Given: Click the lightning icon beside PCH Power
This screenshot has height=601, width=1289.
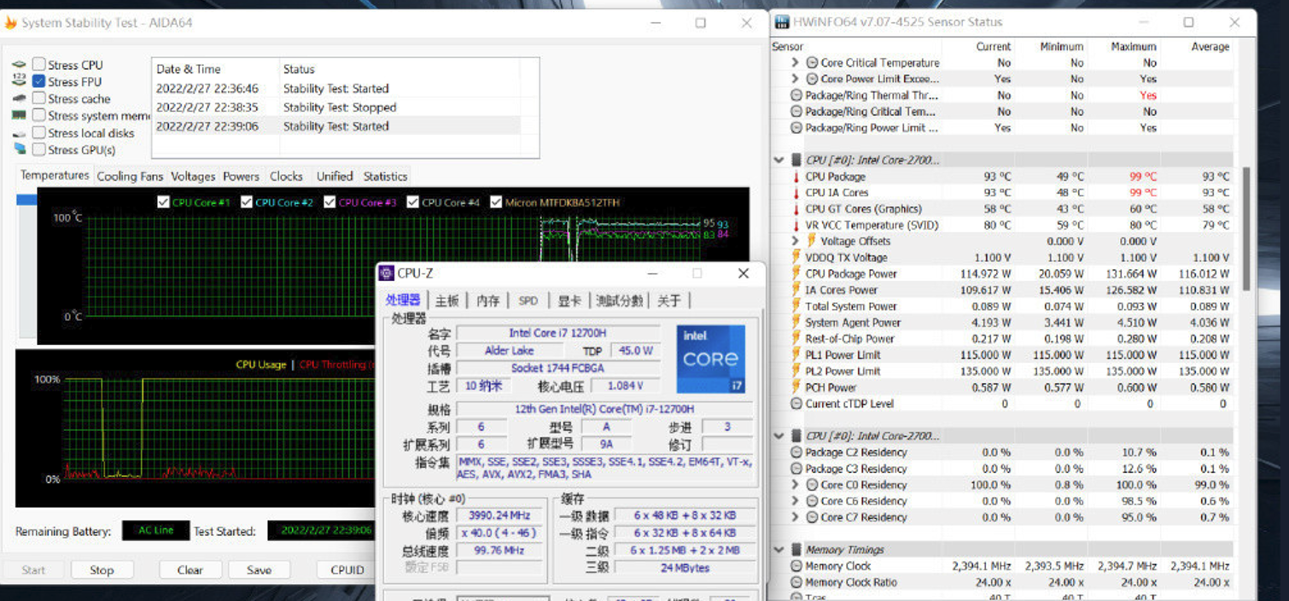Looking at the screenshot, I should point(796,388).
